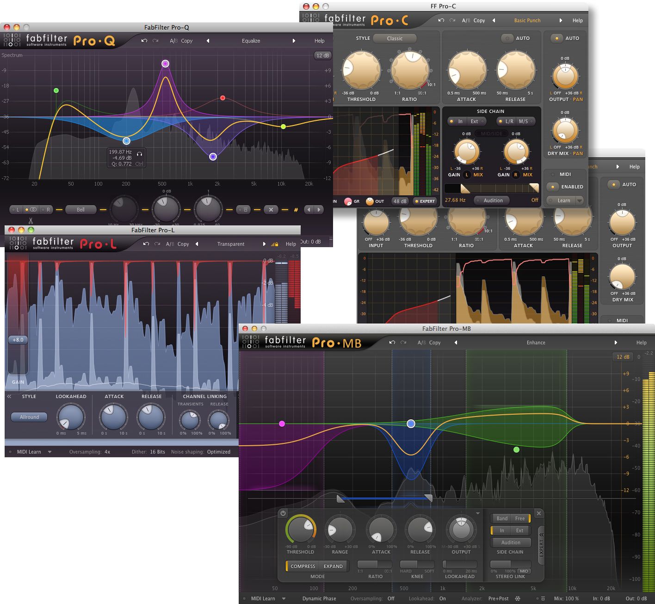This screenshot has height=604, width=655.
Task: Open the Learn dropdown arrow in Pro-C MIDI
Action: click(579, 200)
